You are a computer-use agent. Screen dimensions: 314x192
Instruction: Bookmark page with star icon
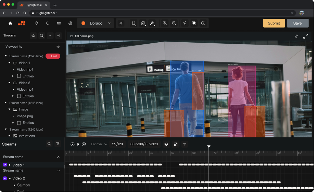coord(292,13)
